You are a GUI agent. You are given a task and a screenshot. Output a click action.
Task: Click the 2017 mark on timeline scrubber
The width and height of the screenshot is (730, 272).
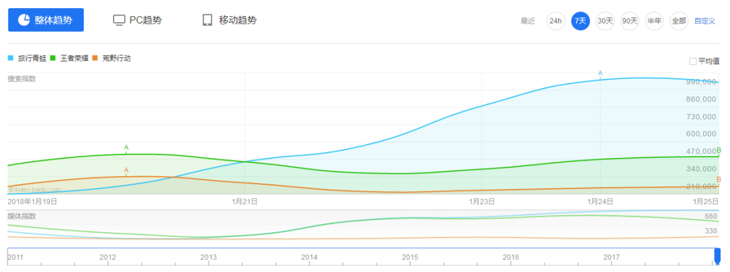pos(611,257)
